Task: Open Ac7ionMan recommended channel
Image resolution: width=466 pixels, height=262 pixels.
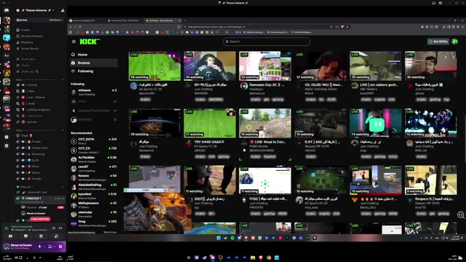Action: [94, 159]
